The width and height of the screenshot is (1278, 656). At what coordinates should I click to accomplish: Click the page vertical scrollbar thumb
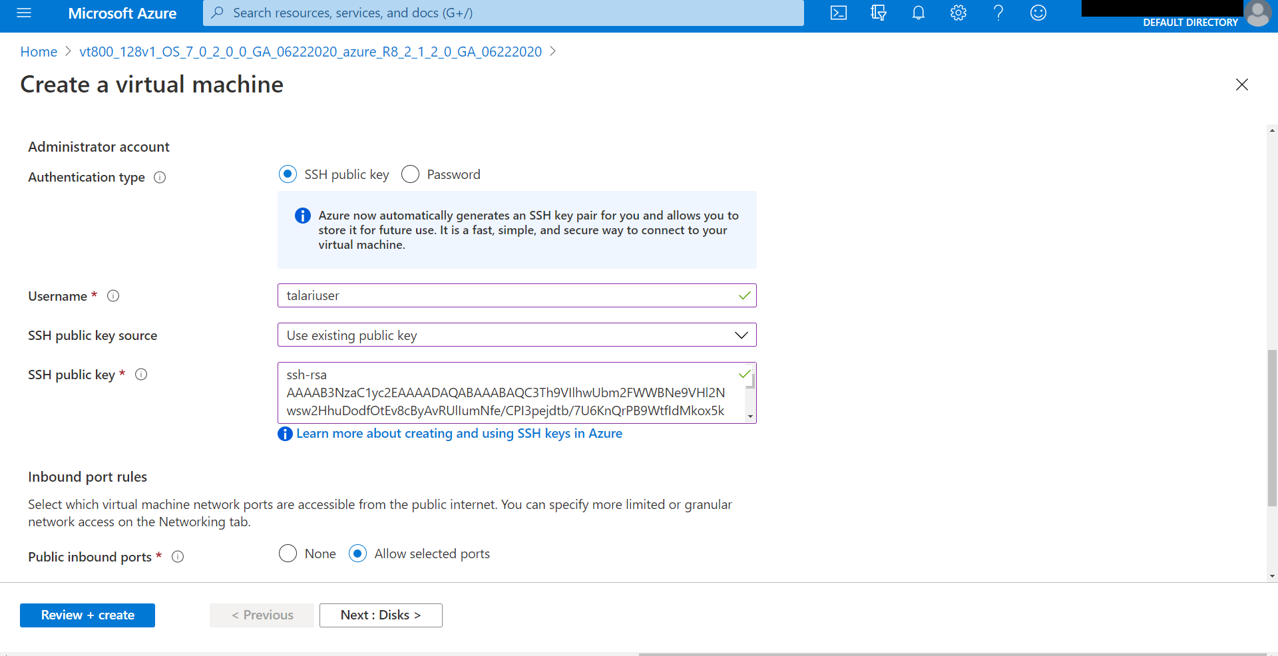tap(1272, 426)
